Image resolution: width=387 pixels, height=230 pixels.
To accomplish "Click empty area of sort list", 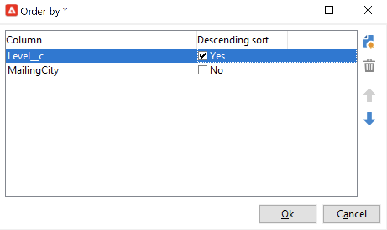I will [x=181, y=136].
